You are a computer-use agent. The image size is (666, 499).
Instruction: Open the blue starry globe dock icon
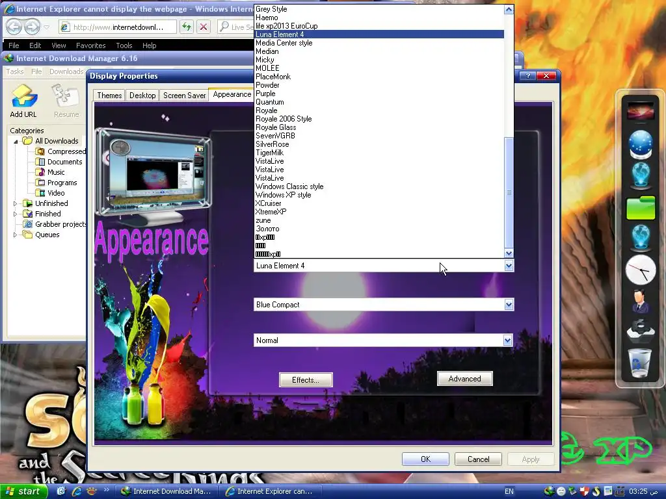[640, 144]
